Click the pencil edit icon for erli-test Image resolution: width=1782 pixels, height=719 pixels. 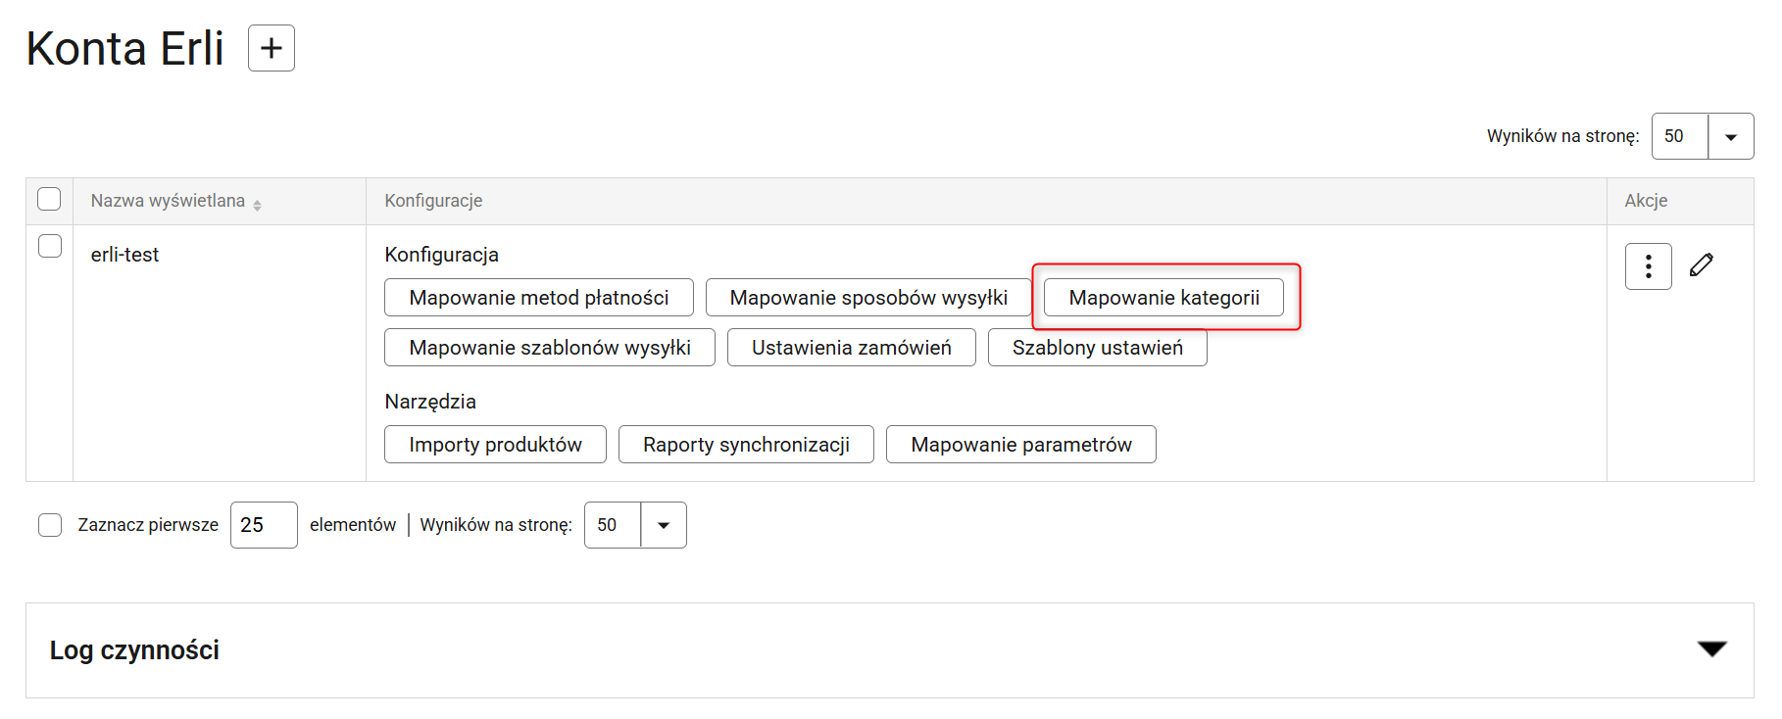click(1702, 264)
